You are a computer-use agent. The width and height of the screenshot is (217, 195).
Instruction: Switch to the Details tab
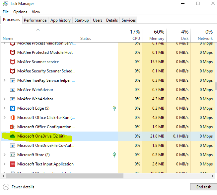(x=112, y=20)
